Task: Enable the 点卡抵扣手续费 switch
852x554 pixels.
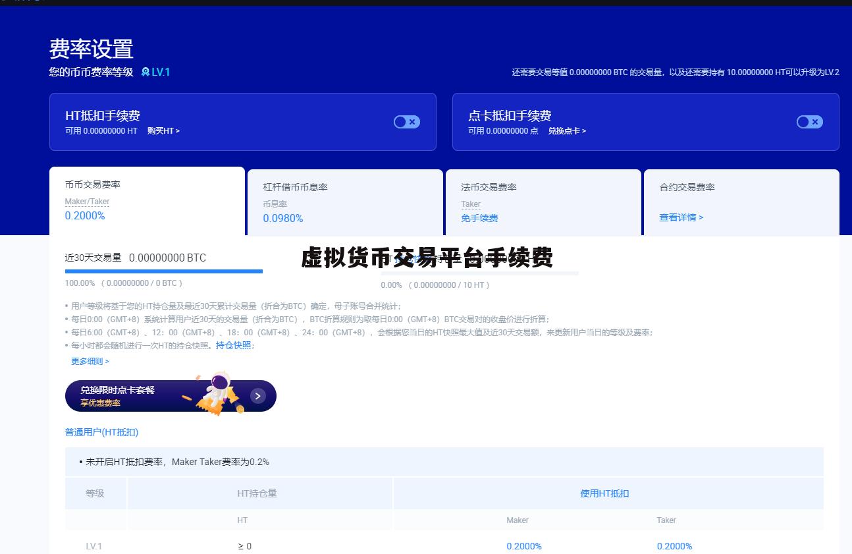Action: tap(809, 122)
